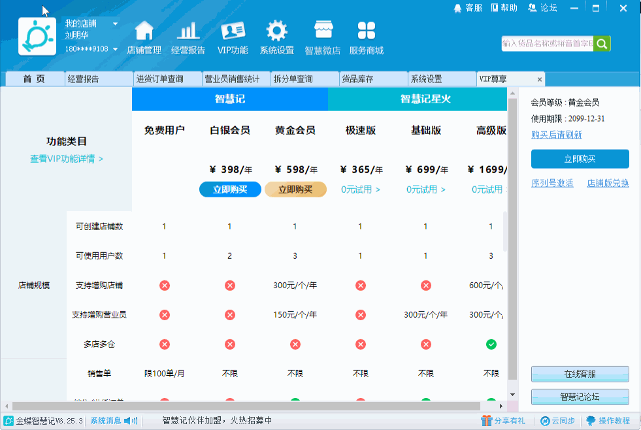Open 经营报告 chart icon in toolbar
641x430 pixels.
188,38
